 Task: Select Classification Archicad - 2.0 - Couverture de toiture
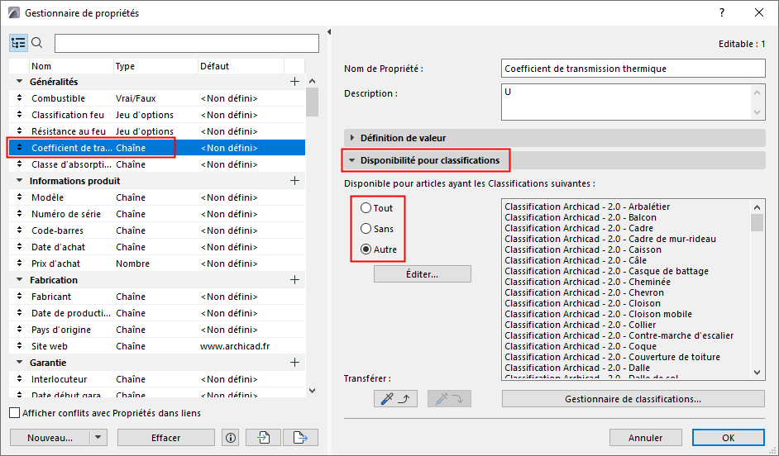612,357
